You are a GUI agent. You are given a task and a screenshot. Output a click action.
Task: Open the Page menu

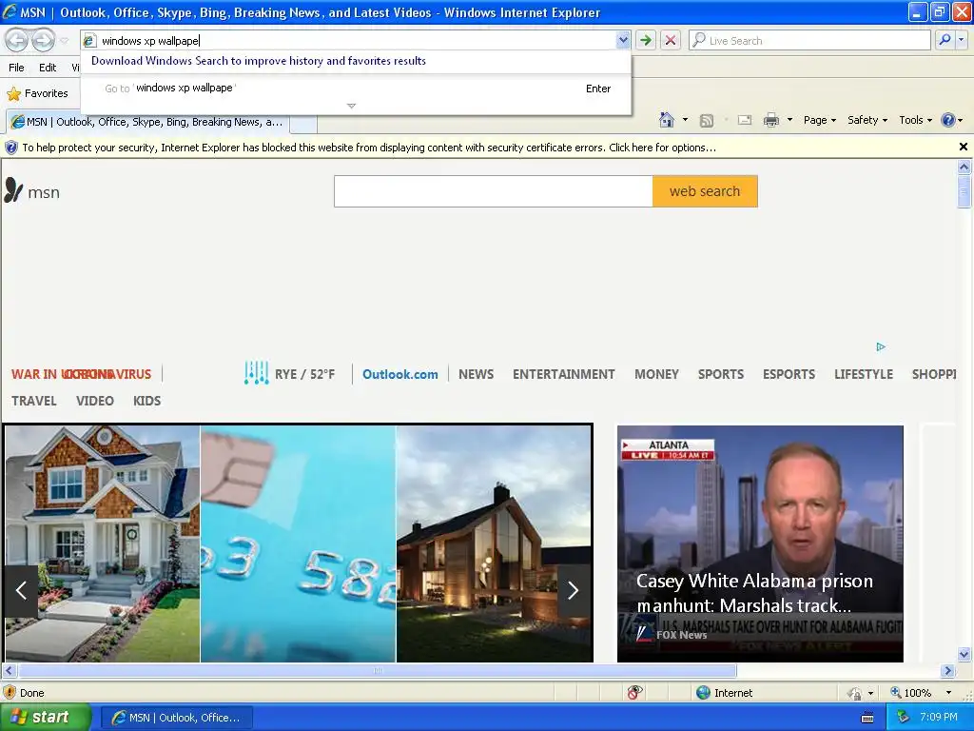click(x=820, y=120)
